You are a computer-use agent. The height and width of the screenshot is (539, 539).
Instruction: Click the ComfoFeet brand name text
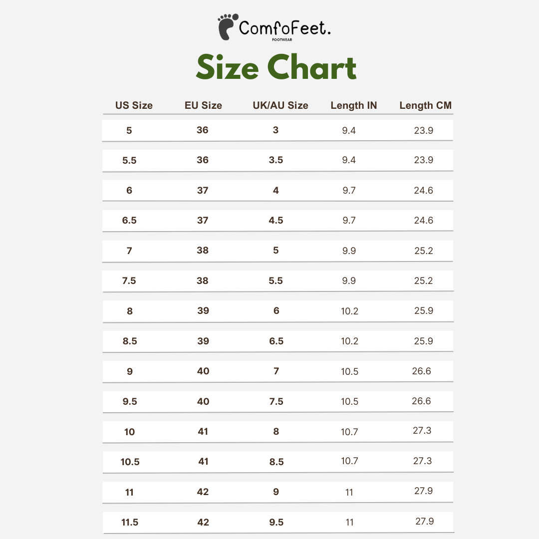point(284,28)
